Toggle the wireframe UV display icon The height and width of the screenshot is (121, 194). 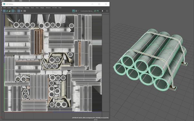pos(4,11)
